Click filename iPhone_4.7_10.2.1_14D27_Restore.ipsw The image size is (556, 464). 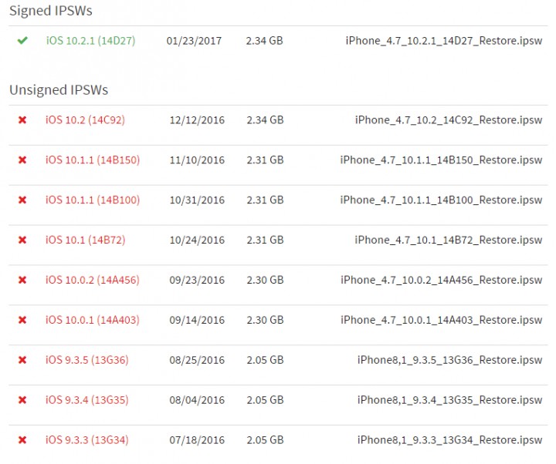point(443,40)
